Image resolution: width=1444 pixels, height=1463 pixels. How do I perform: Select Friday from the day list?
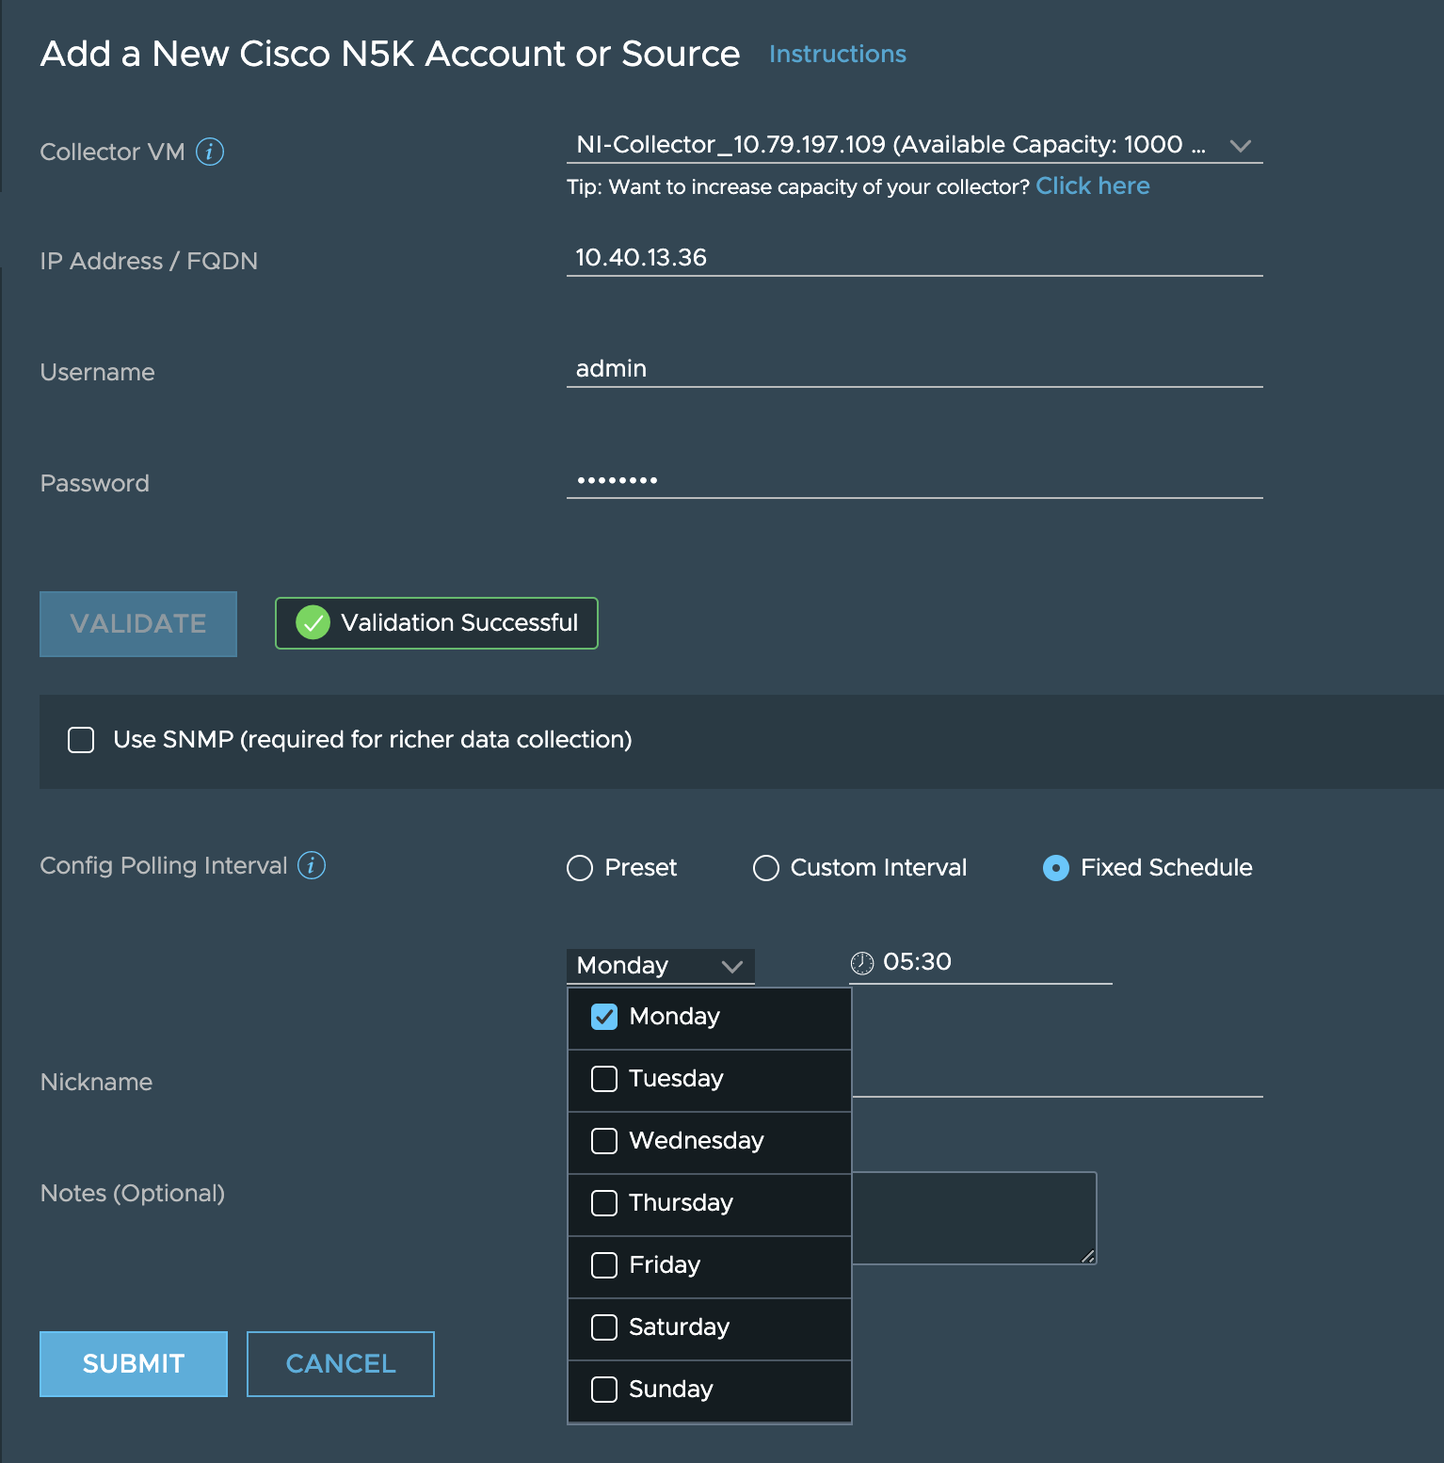tap(604, 1265)
